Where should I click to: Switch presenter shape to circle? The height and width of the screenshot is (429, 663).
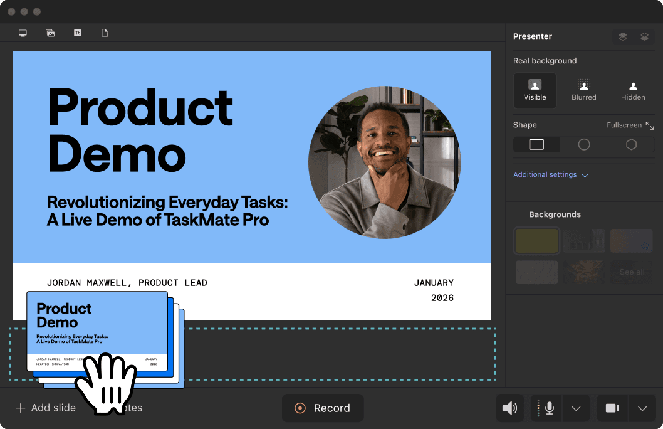click(583, 144)
